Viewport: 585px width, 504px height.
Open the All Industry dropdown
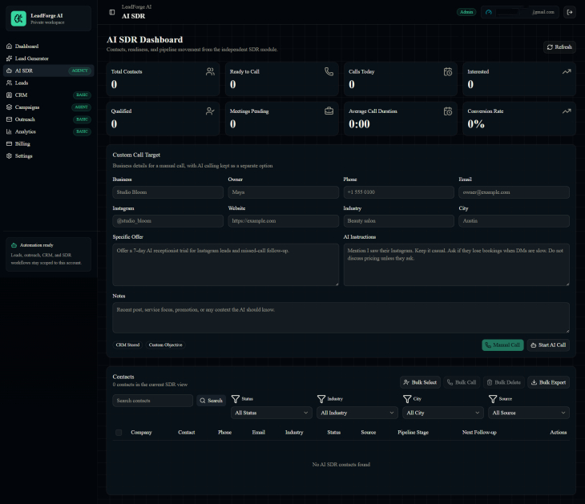[357, 413]
